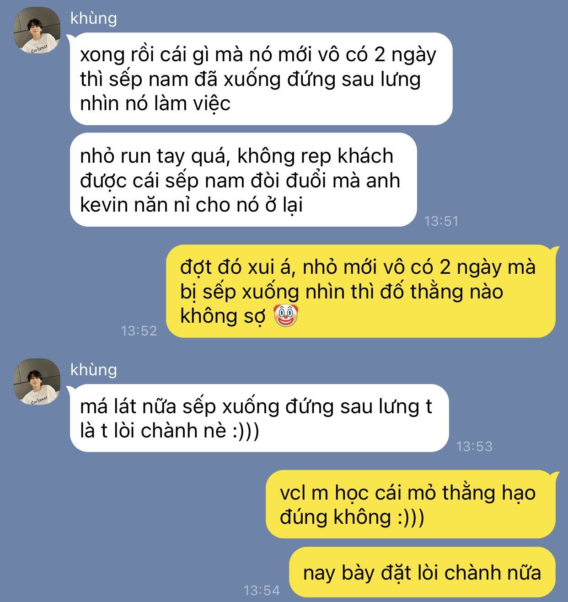Image resolution: width=568 pixels, height=602 pixels.
Task: Tap the 13:51 timestamp
Action: coord(441,221)
